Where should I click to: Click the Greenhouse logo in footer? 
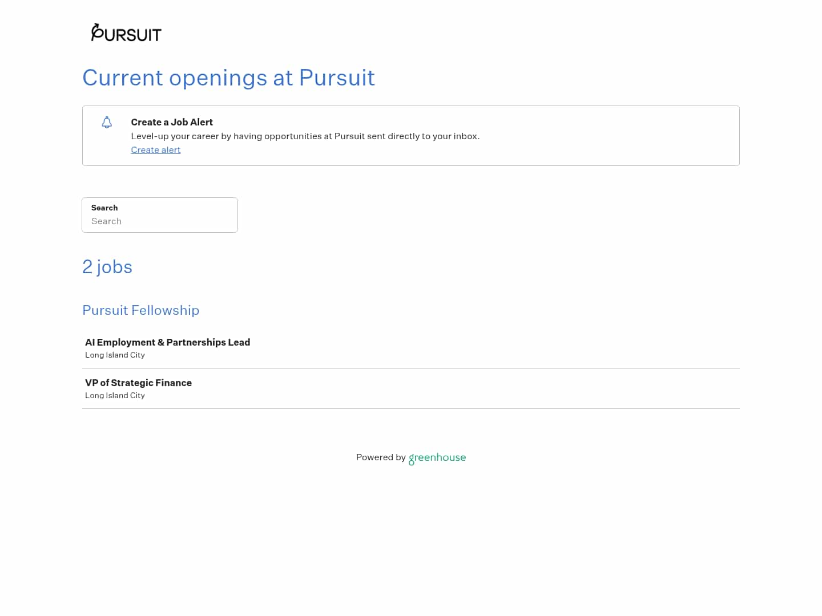click(x=437, y=457)
